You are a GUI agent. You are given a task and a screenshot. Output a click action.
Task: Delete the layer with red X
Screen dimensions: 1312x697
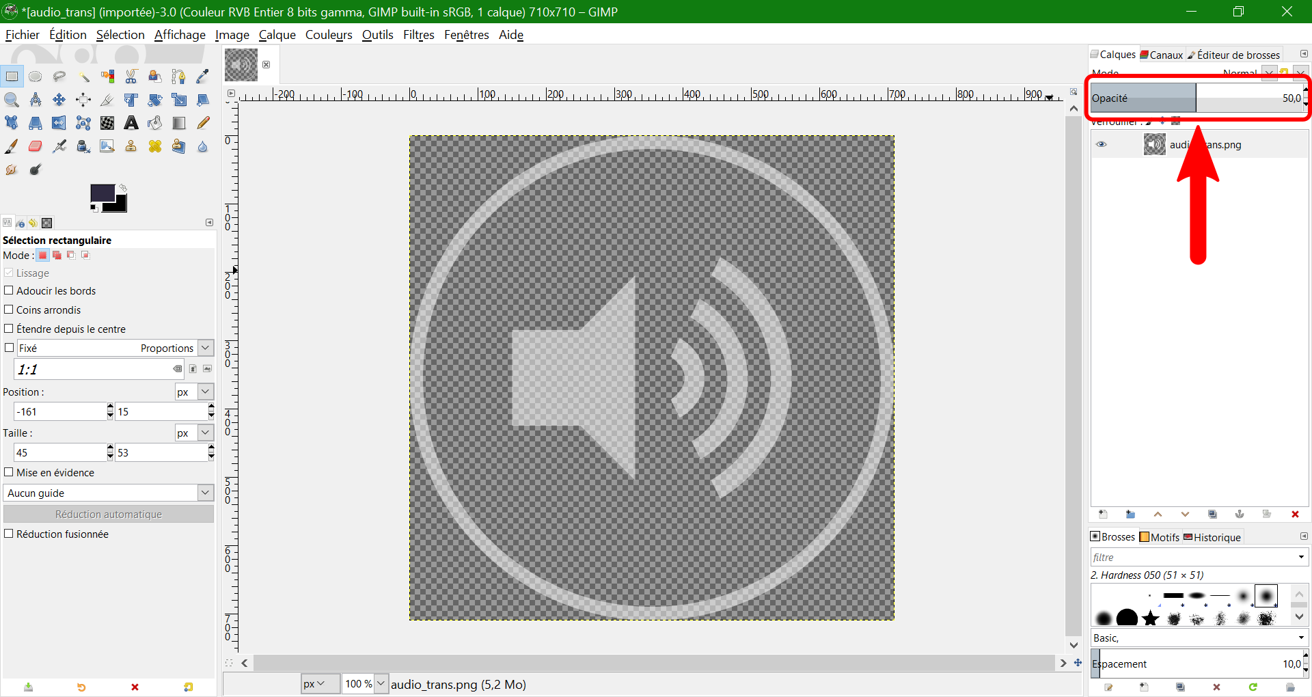(x=1294, y=515)
